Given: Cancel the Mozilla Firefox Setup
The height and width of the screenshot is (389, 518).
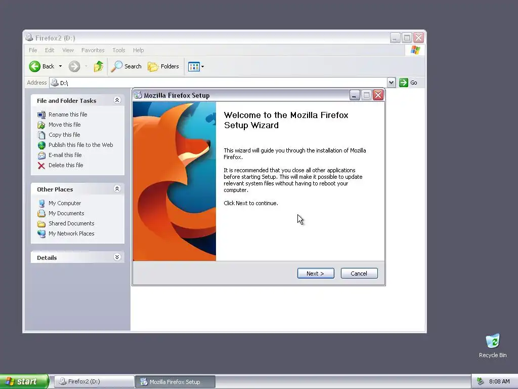Looking at the screenshot, I should [x=359, y=273].
